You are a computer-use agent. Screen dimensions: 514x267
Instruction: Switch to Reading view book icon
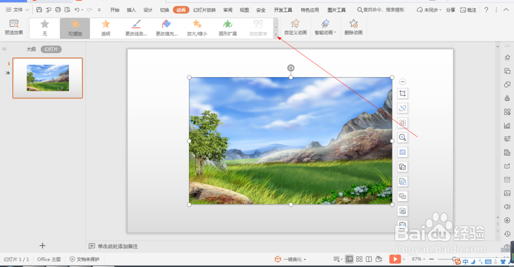click(369, 259)
